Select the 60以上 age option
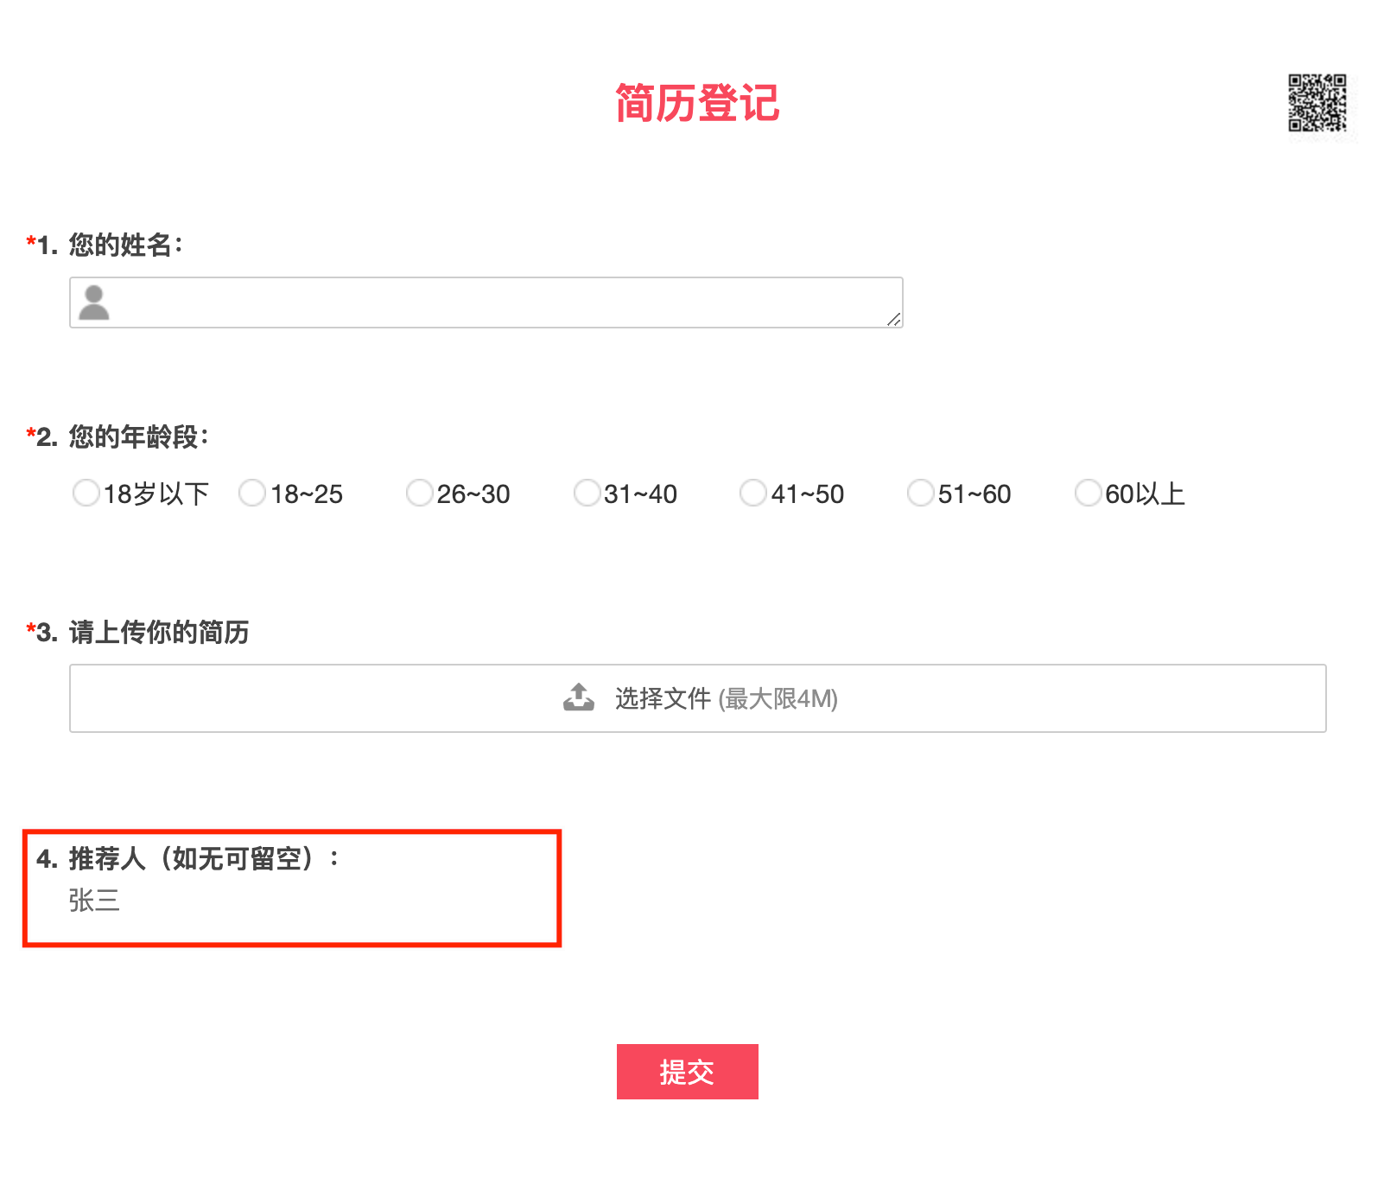The width and height of the screenshot is (1384, 1191). coord(1089,494)
